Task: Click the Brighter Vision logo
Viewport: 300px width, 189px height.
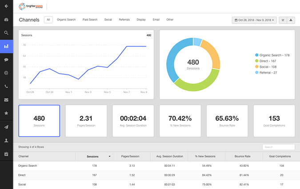Action: [x=31, y=7]
